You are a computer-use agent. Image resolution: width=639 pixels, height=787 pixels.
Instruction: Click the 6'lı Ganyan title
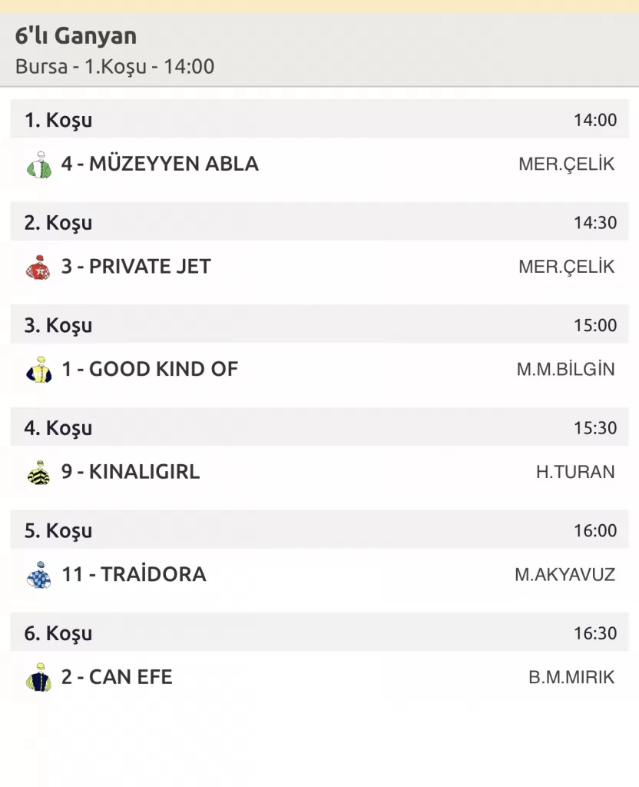75,36
